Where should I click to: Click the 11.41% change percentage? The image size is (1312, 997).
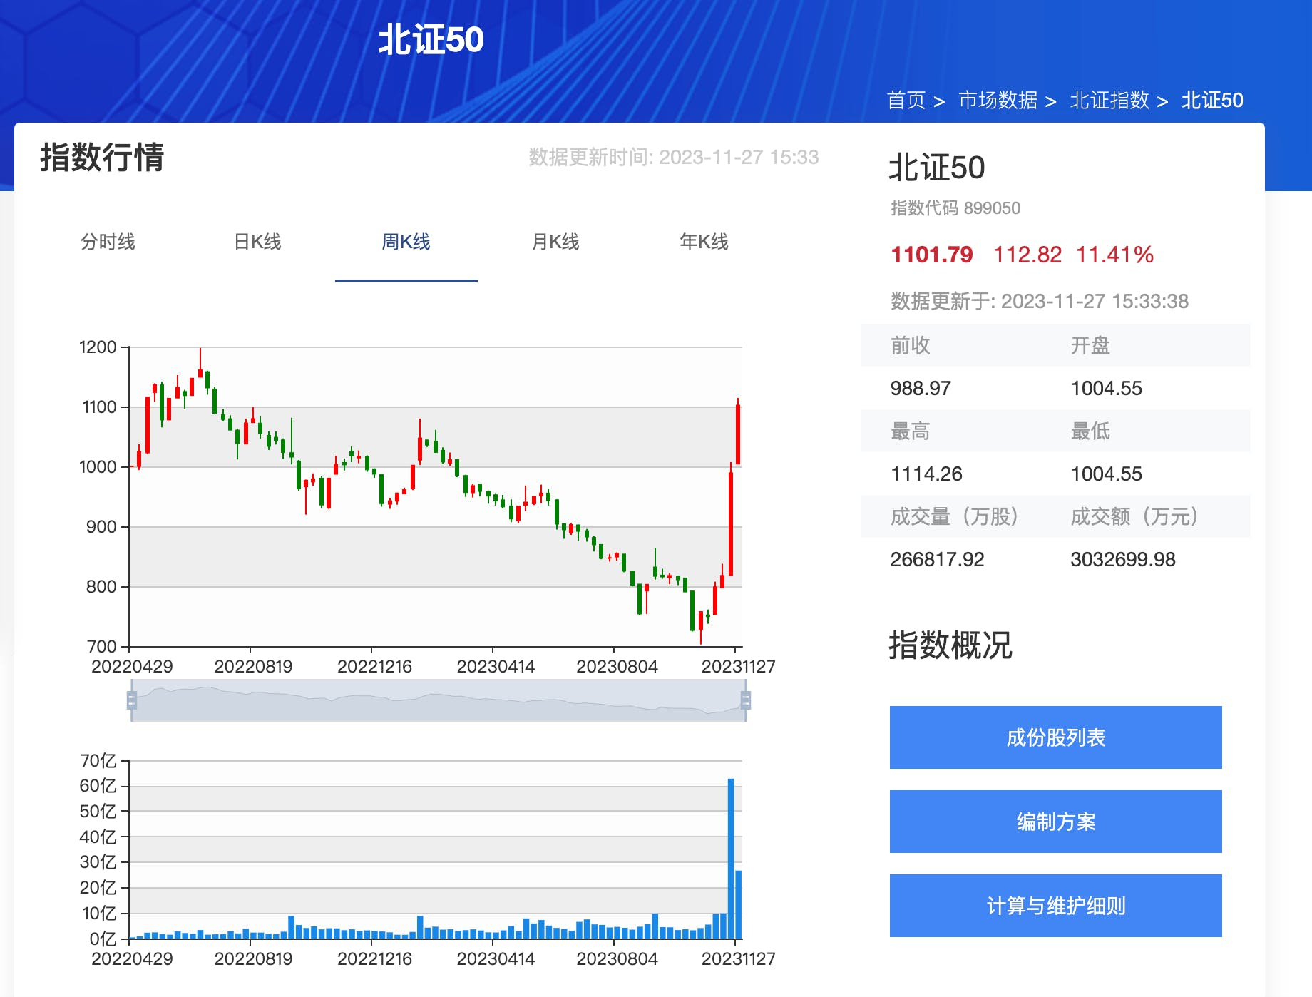coord(1114,255)
